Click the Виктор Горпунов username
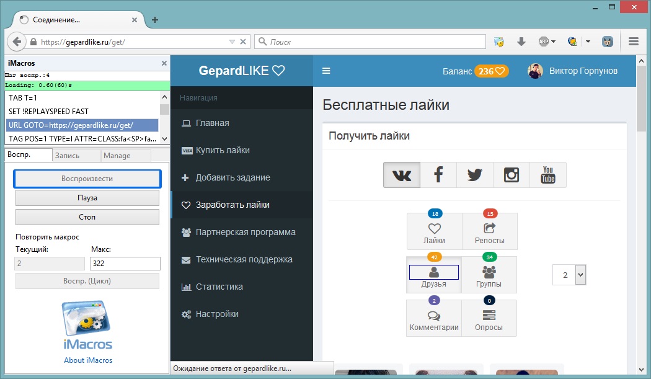Screen dimensions: 651x379 pyautogui.click(x=583, y=71)
